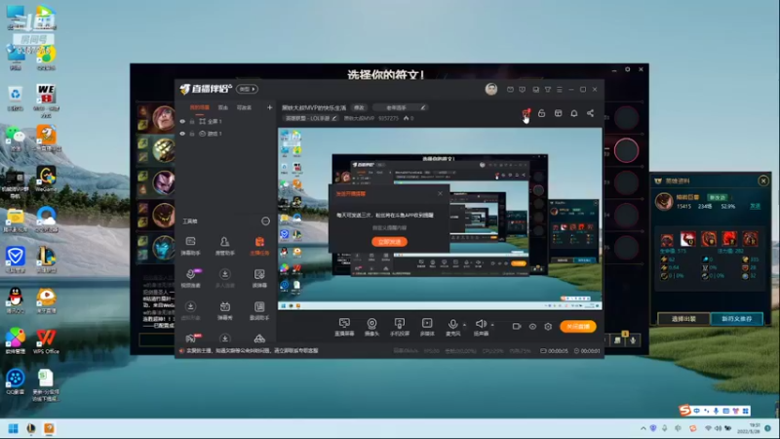Expand the speaker options arrow
Viewport: 780px width, 439px height.
[x=492, y=325]
